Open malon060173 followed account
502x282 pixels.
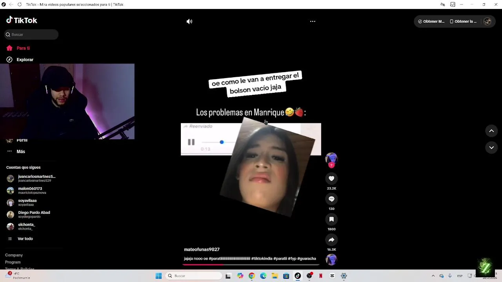[27, 190]
